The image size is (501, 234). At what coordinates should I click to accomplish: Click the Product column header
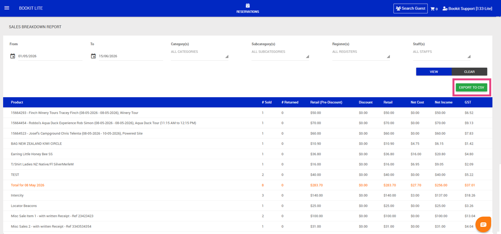(17, 102)
